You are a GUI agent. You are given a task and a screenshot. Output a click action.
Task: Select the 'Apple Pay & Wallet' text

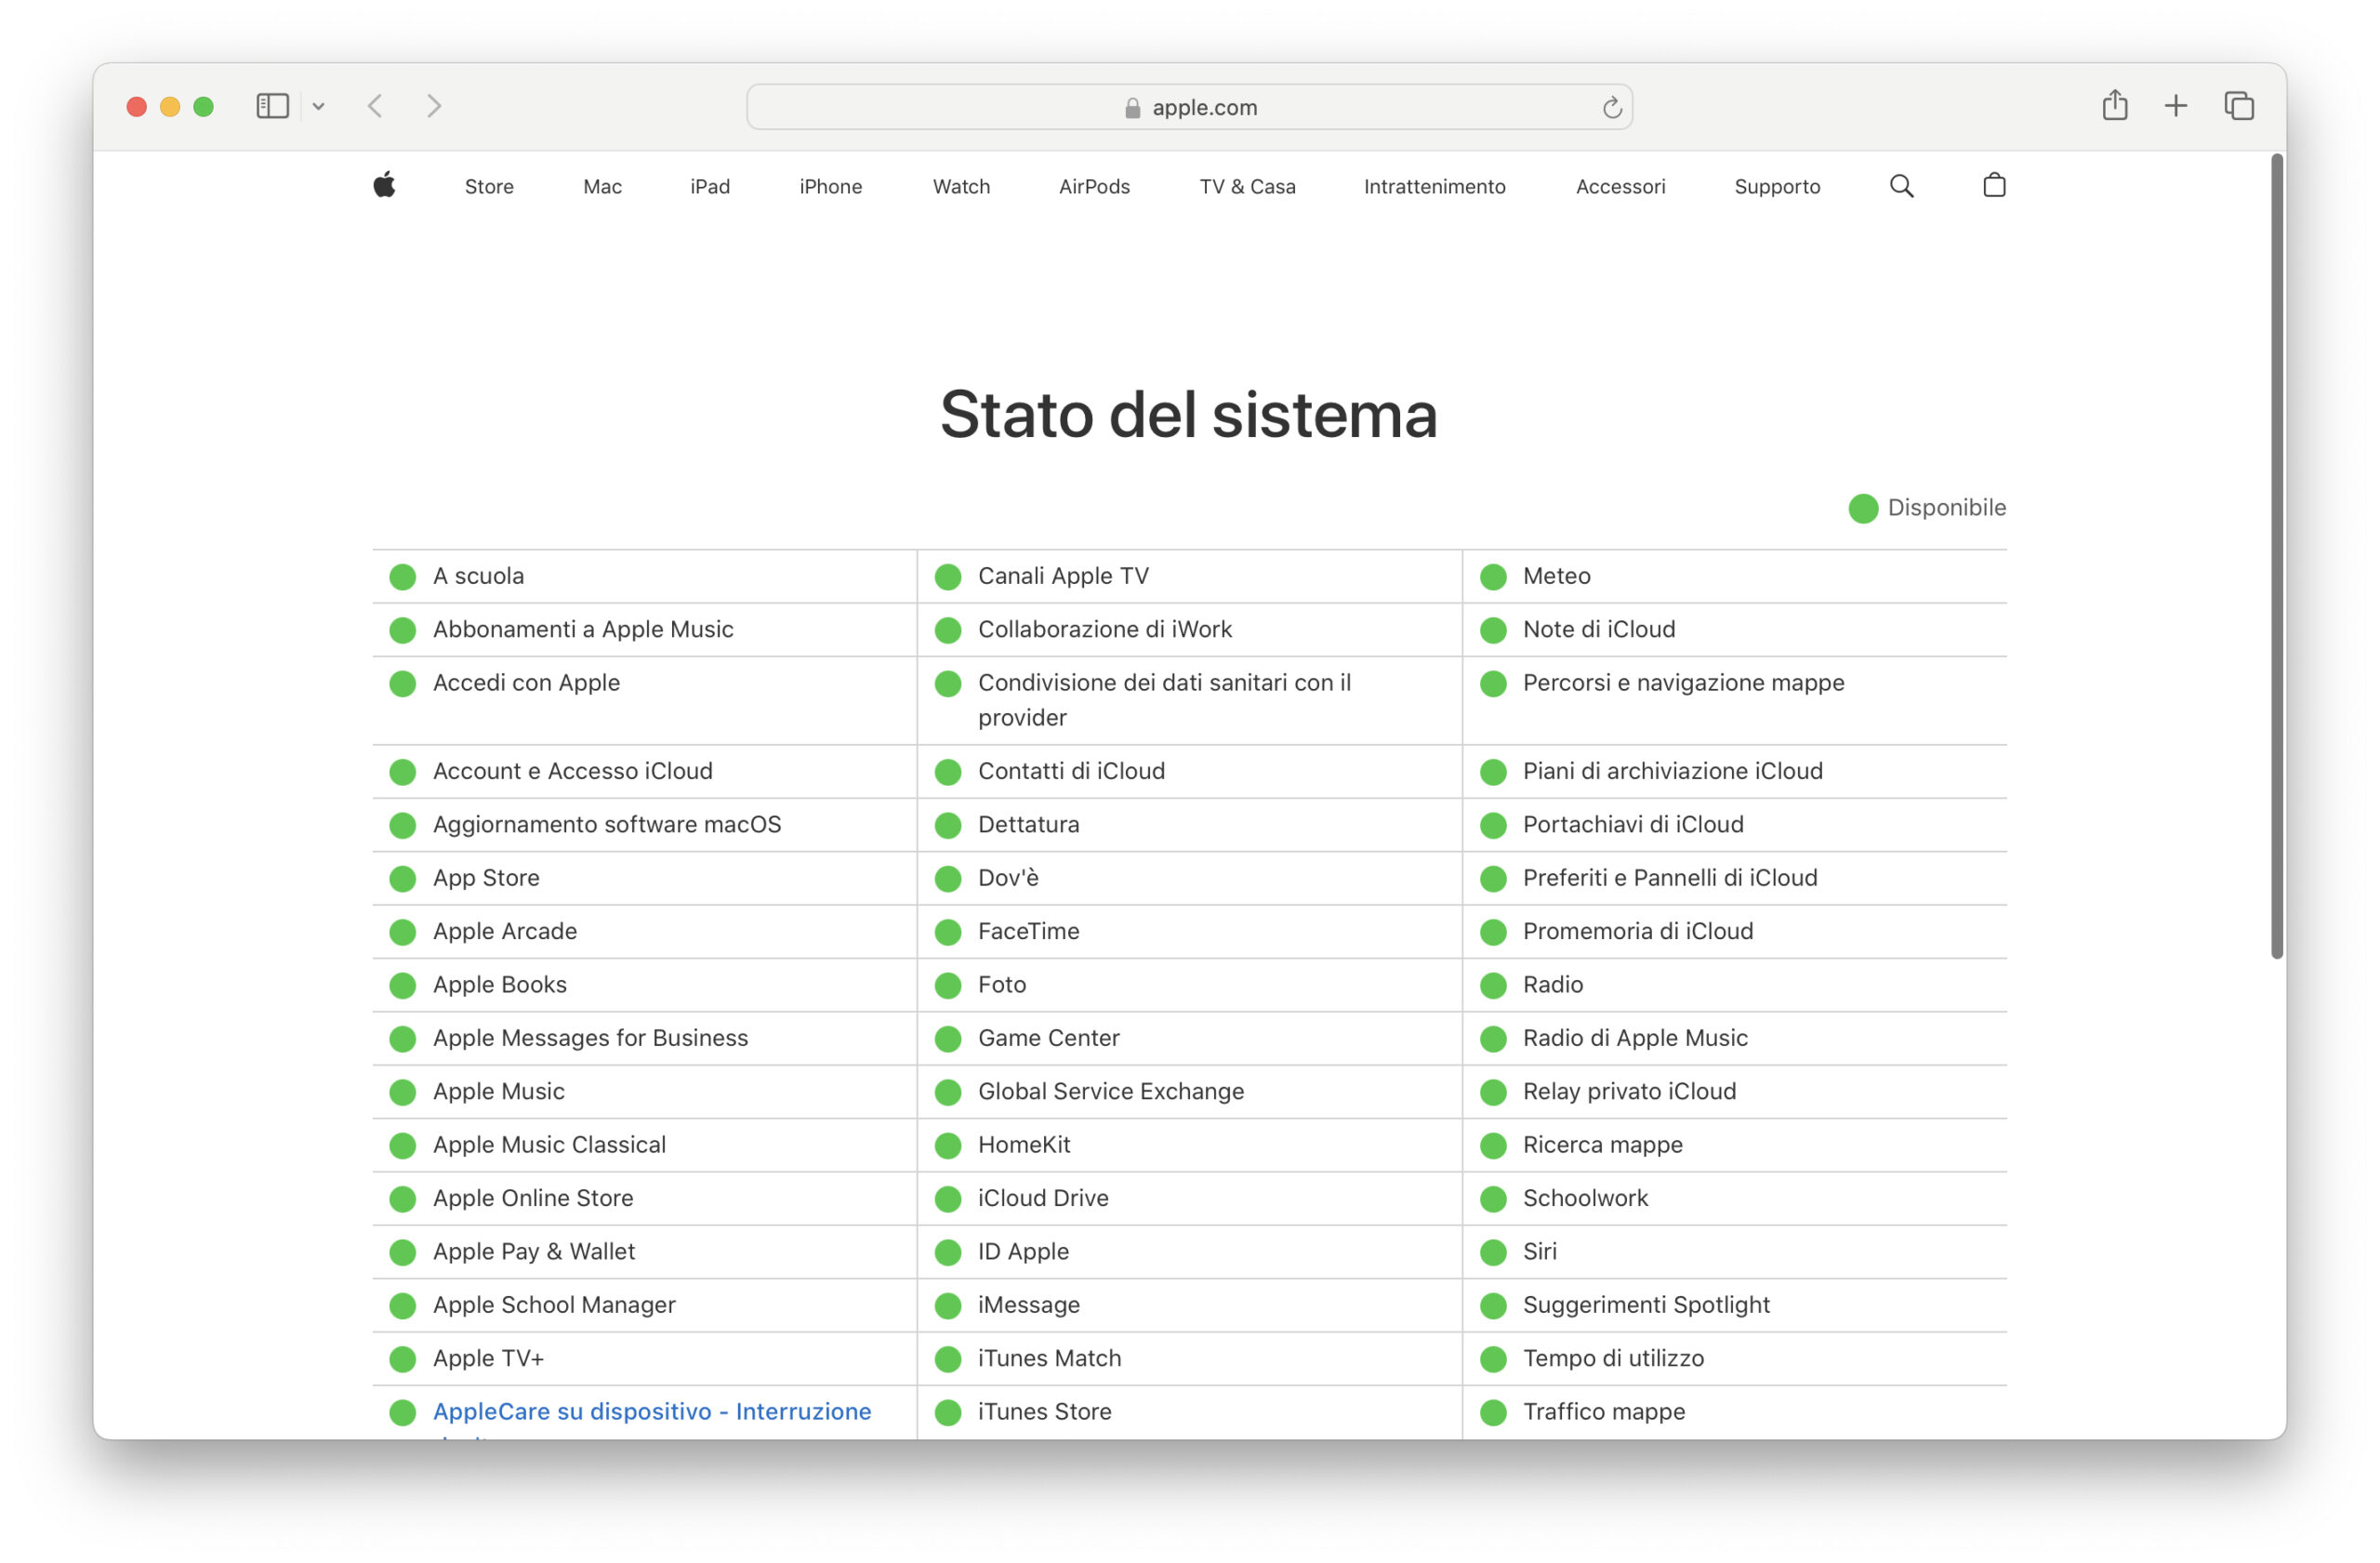click(534, 1251)
